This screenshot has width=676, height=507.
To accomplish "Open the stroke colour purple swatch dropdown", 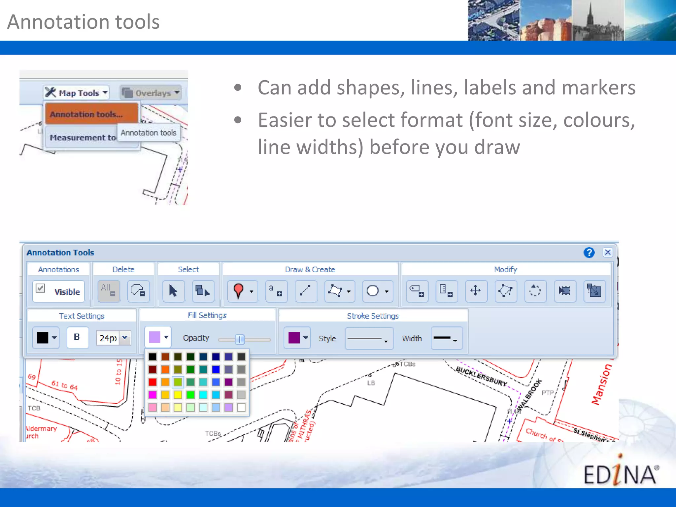I will pyautogui.click(x=297, y=338).
